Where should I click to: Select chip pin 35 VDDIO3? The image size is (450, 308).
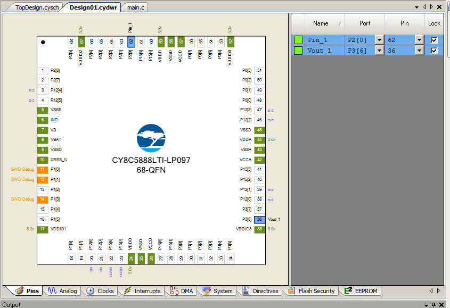[x=259, y=229]
